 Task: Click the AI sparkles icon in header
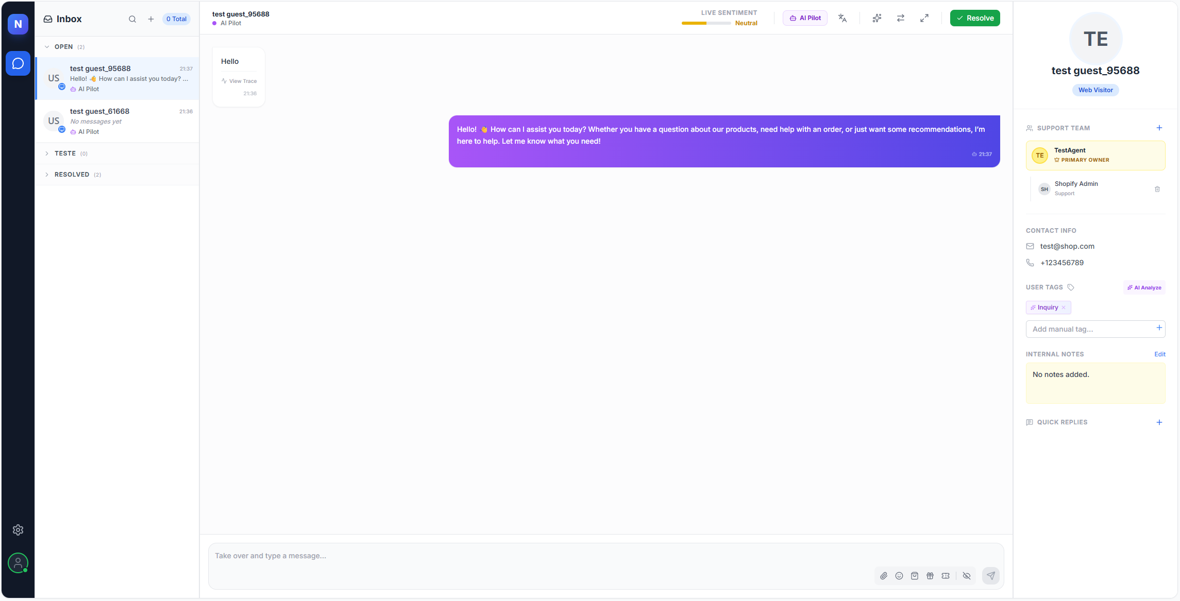[877, 18]
